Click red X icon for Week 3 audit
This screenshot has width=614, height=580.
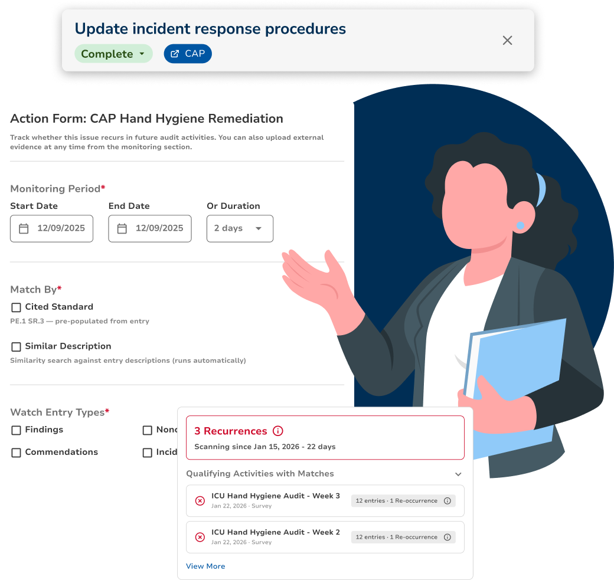[x=200, y=501]
